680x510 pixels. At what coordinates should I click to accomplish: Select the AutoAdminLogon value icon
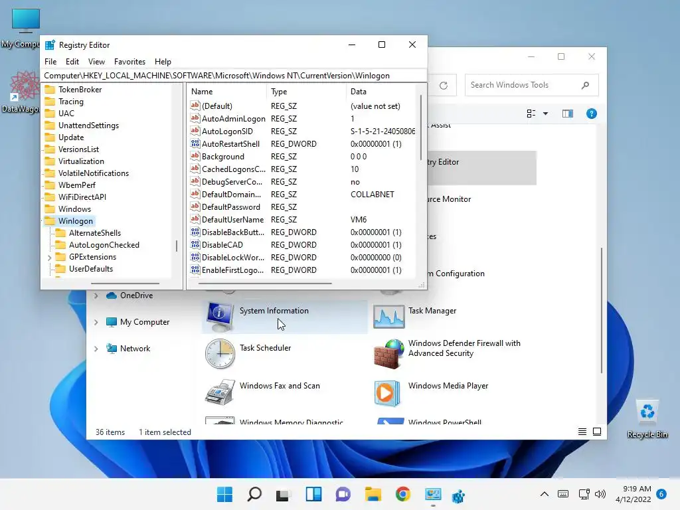click(x=195, y=118)
